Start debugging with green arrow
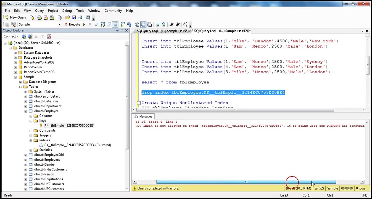This screenshot has height=199, width=372. click(x=83, y=25)
